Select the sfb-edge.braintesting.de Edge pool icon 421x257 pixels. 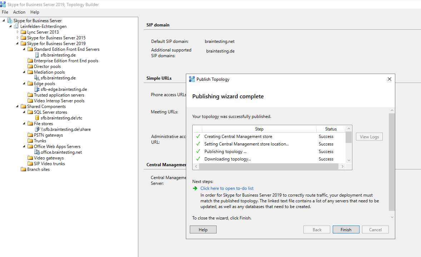click(37, 89)
